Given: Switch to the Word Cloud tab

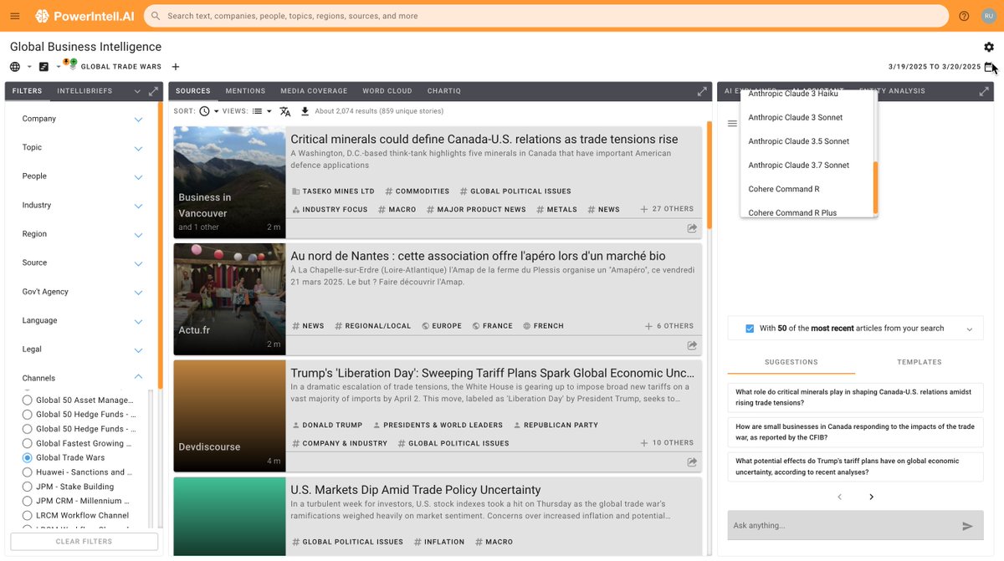Looking at the screenshot, I should click(x=387, y=91).
